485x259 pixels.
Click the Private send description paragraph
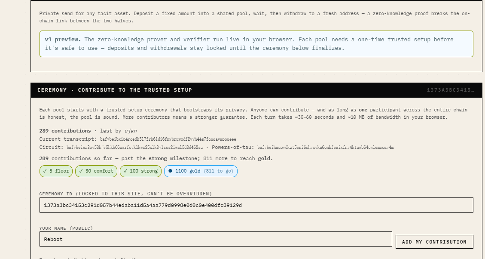255,17
